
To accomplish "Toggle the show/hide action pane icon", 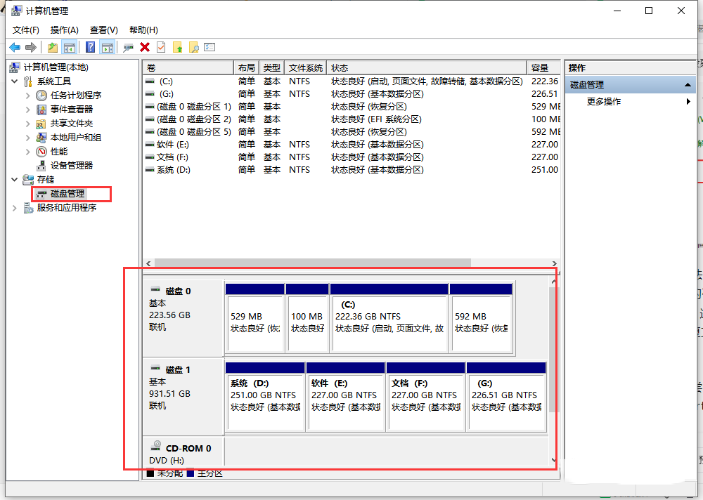I will pos(107,47).
